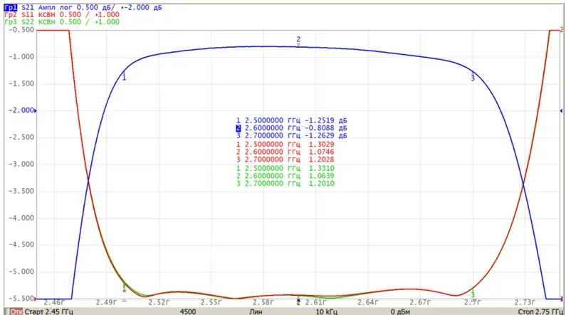Screen dimensions: 566x315
Task: Click the blue reference level triangle at left edge
Action: click(36, 110)
